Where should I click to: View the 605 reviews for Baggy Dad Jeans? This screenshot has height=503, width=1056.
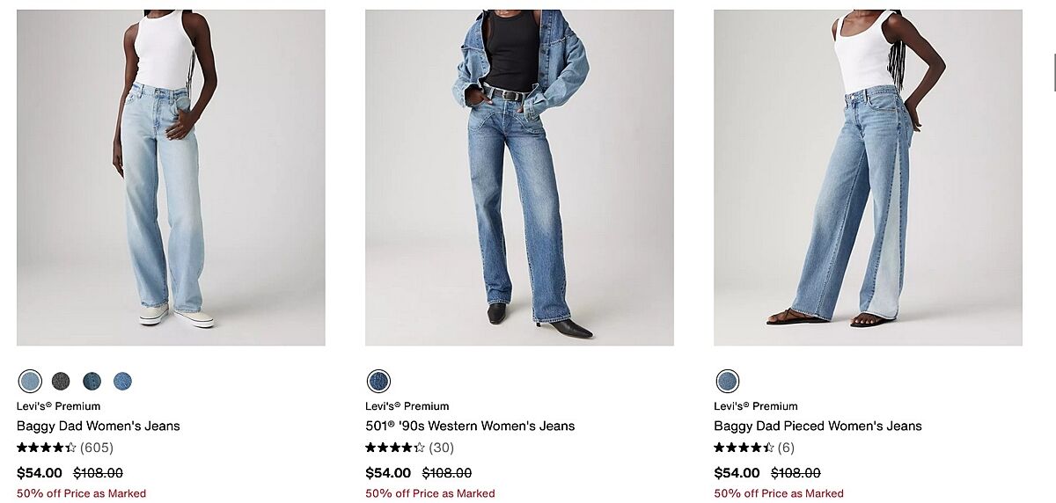click(97, 448)
